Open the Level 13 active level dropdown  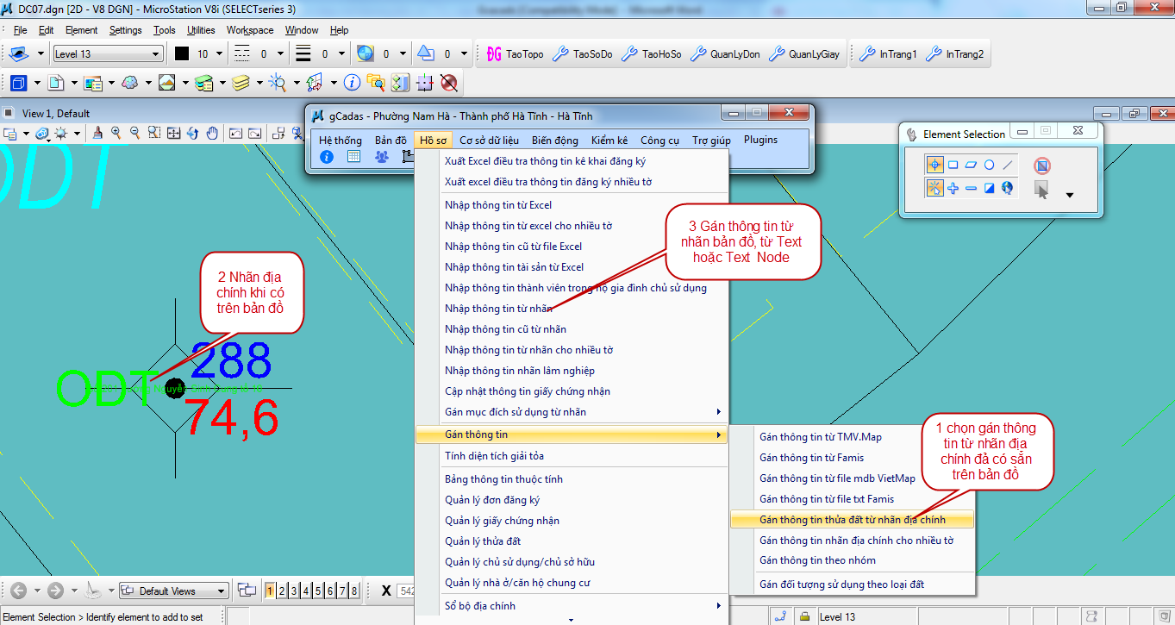pos(108,54)
